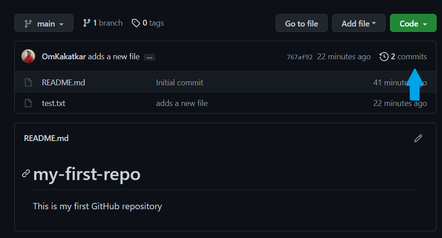The height and width of the screenshot is (238, 442).
Task: Click the file icon next to README.md
Action: (x=28, y=83)
